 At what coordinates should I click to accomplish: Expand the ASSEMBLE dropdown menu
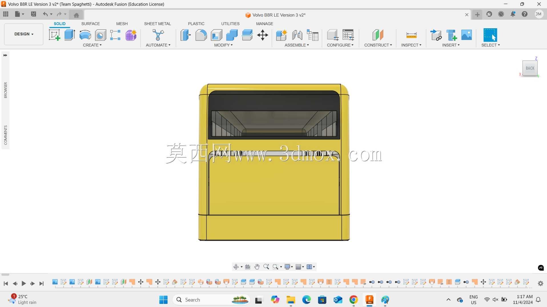coord(297,45)
